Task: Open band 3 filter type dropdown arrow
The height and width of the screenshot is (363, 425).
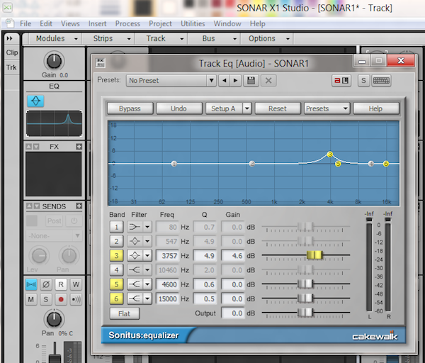Action: click(x=147, y=255)
